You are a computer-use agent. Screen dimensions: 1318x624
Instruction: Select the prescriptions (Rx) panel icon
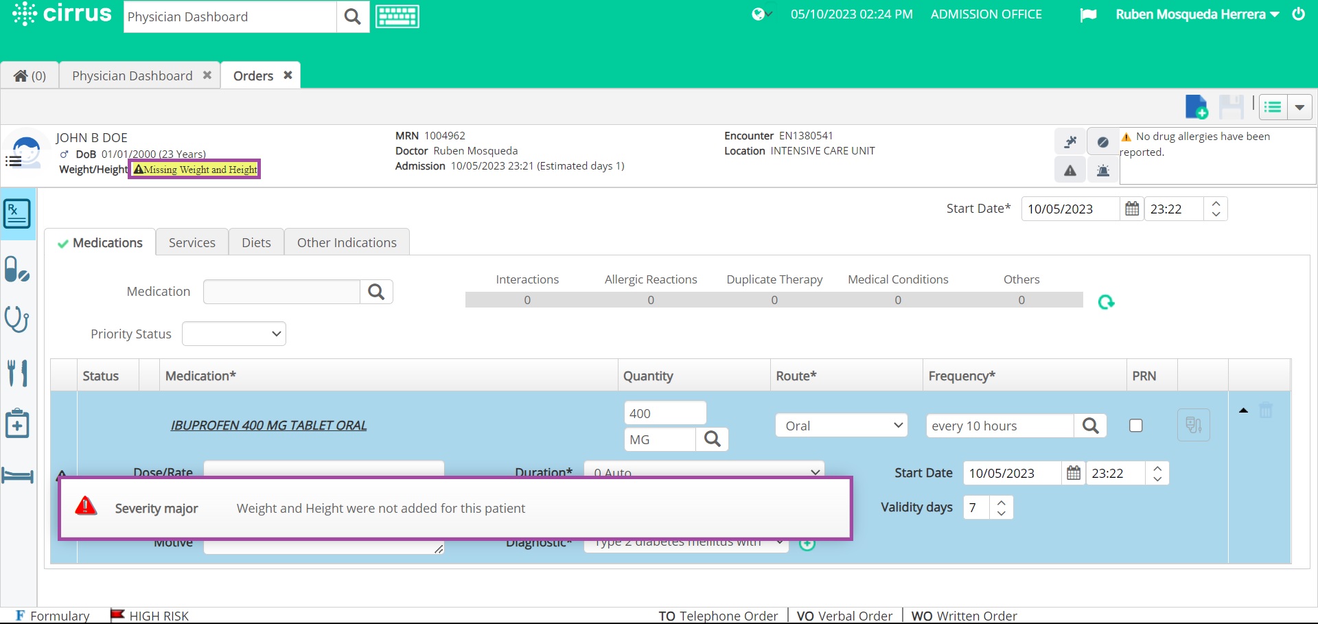click(18, 214)
